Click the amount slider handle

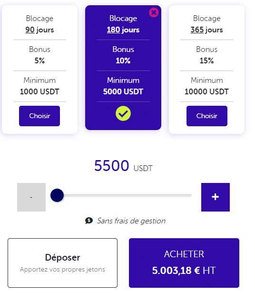click(57, 195)
